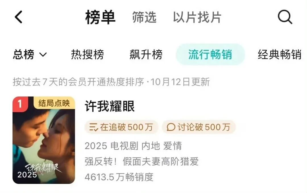This screenshot has width=307, height=193.
Task: Open the 以片找片 tab
Action: [197, 17]
